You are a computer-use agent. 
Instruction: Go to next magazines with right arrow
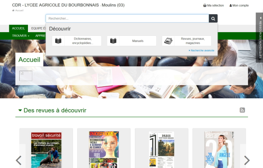pyautogui.click(x=247, y=160)
